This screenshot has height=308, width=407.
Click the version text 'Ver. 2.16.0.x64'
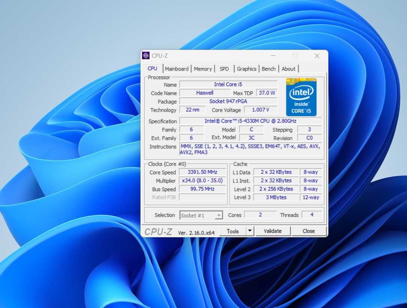point(196,233)
